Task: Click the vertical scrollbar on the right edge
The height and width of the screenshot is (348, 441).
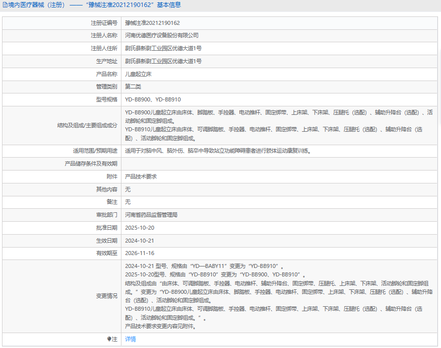Action: pyautogui.click(x=440, y=87)
